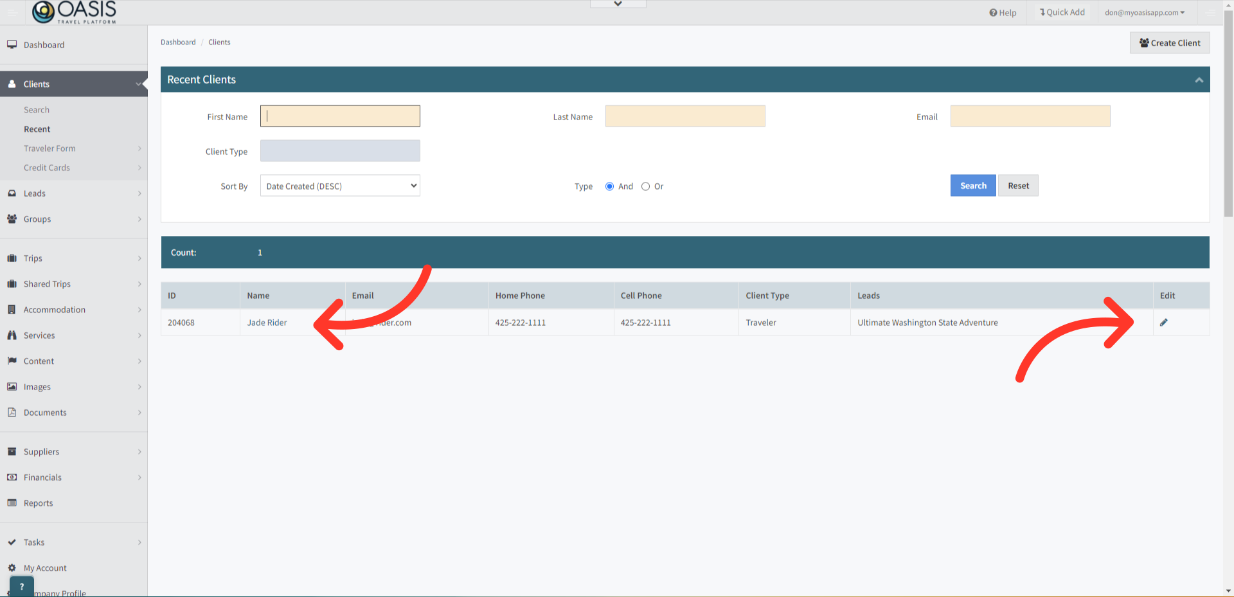Click the Jade Rider client name link
The image size is (1234, 597).
267,323
